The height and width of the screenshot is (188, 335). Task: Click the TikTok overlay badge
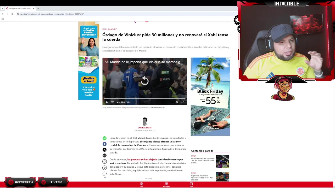pyautogui.click(x=53, y=182)
